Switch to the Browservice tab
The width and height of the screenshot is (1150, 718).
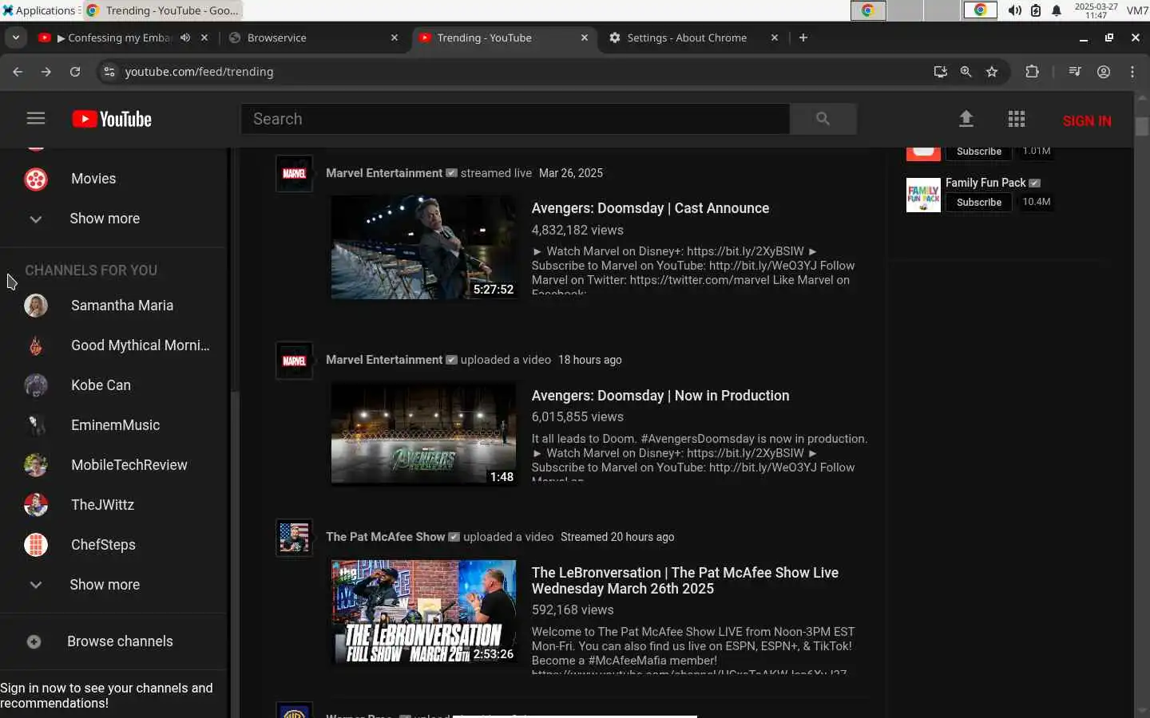(314, 37)
